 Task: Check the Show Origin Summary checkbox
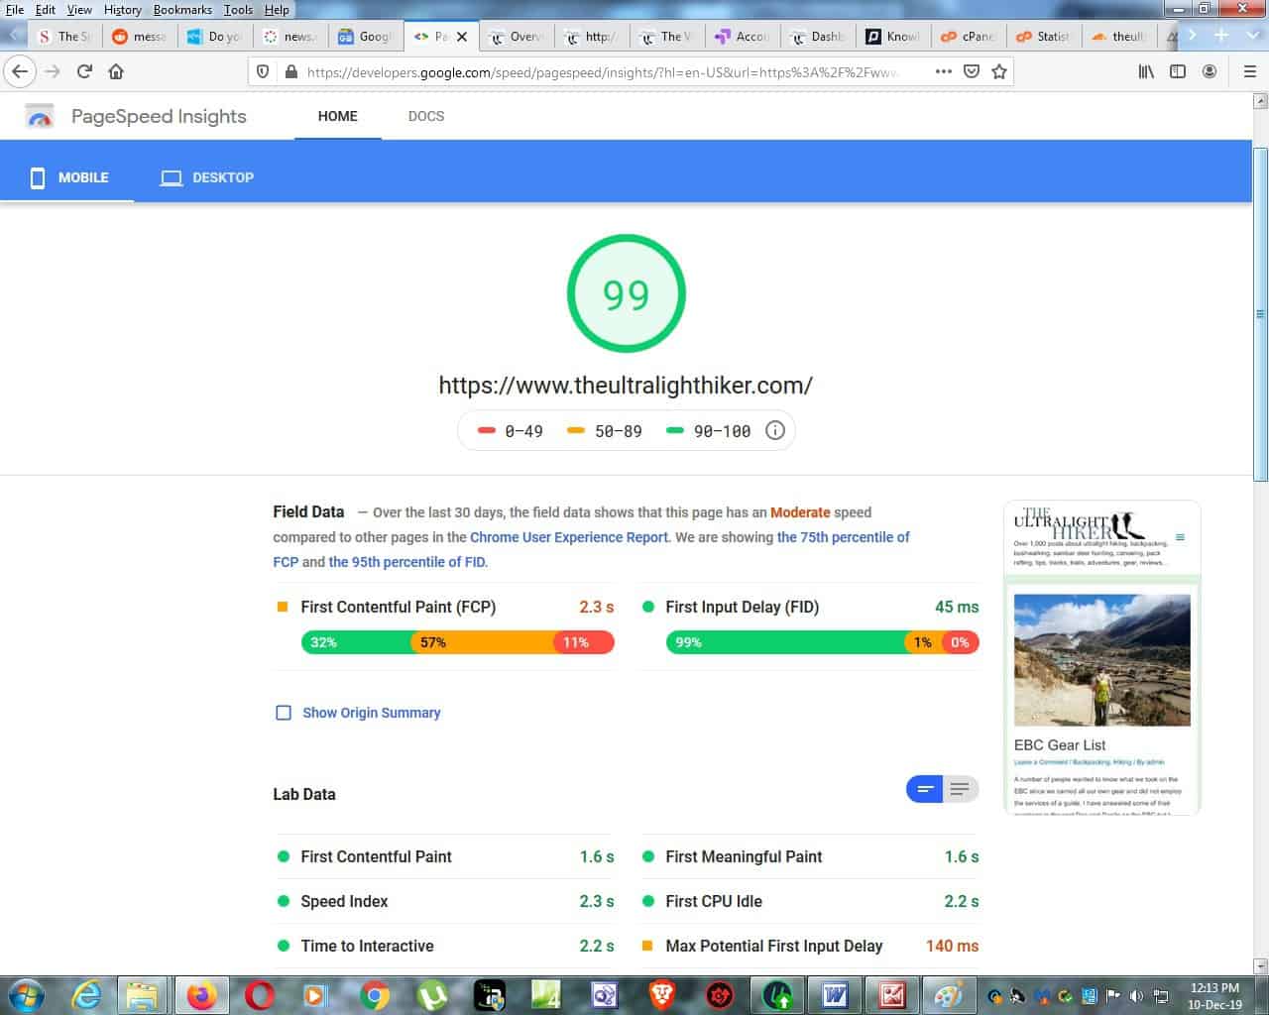pos(284,713)
